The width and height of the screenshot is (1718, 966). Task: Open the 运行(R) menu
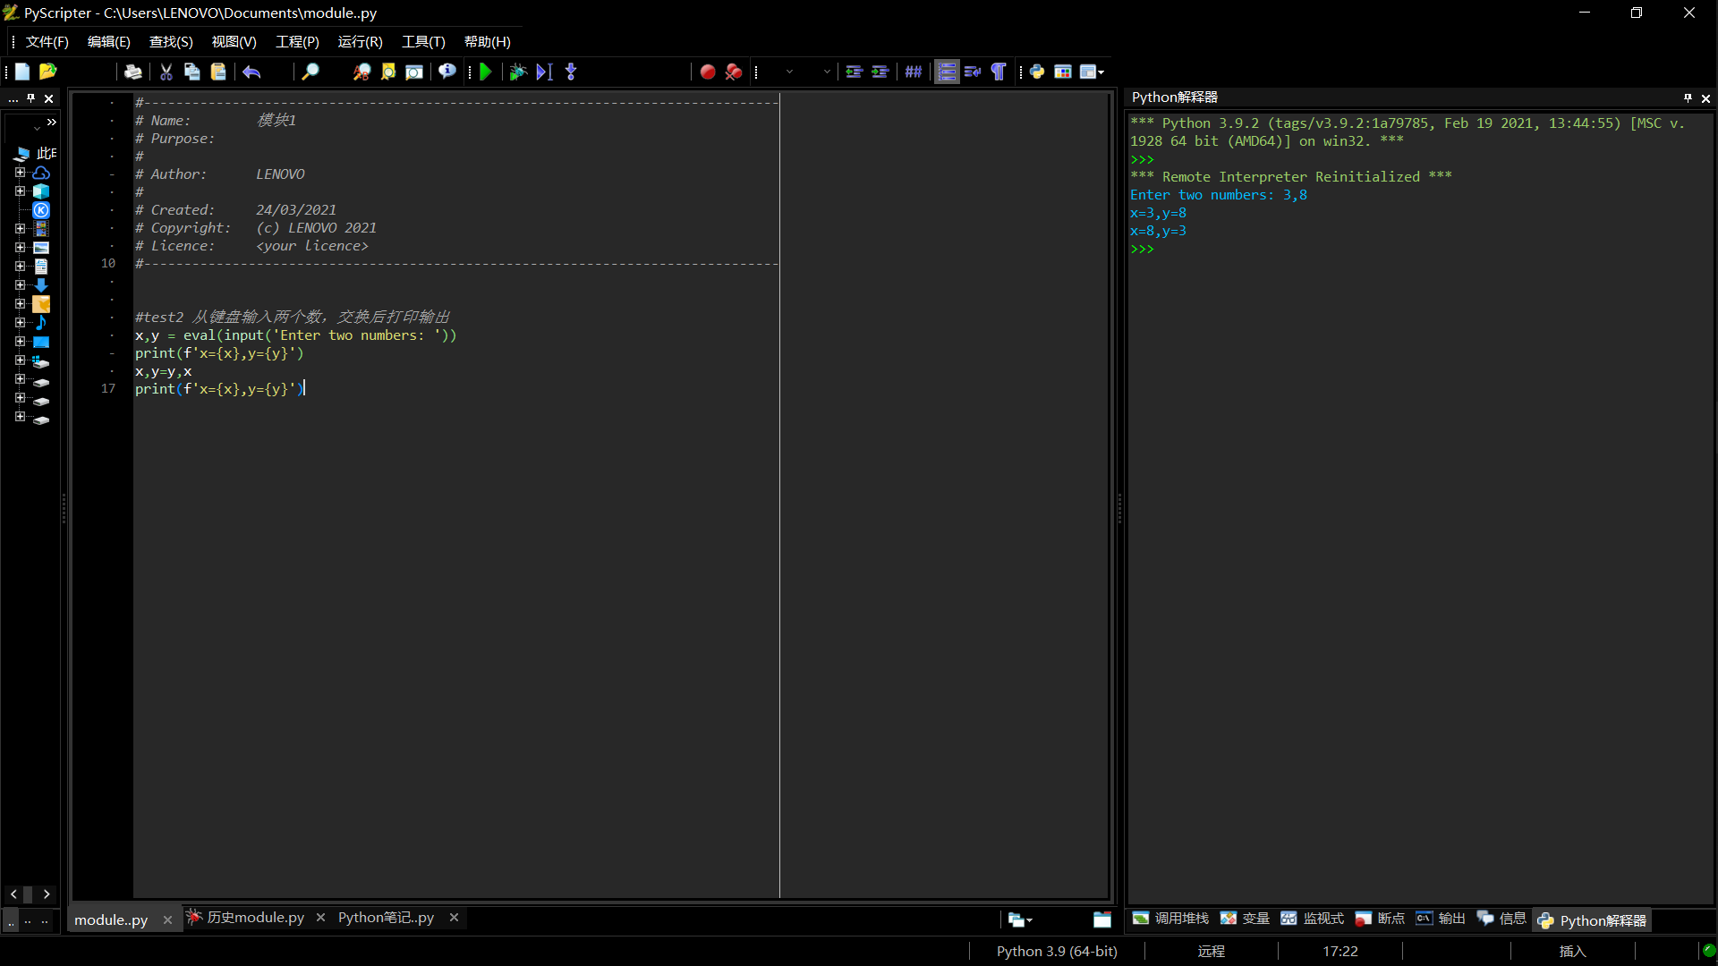coord(360,42)
